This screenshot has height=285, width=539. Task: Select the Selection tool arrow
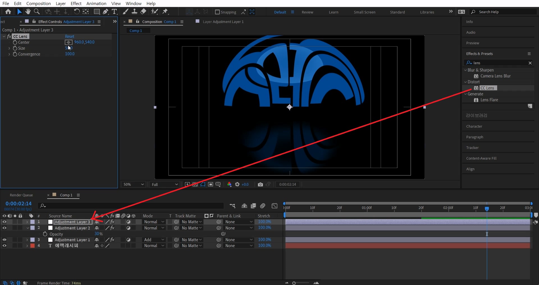(19, 12)
